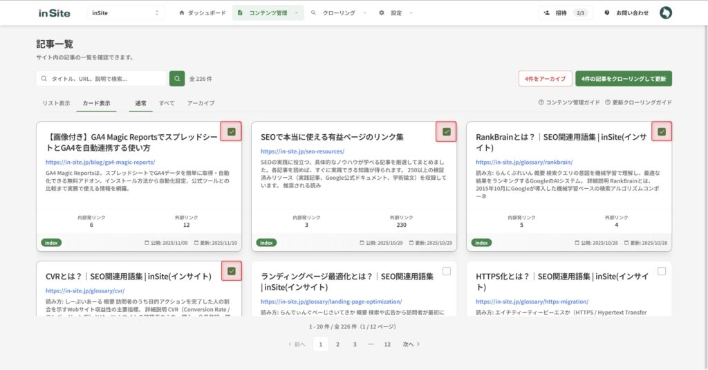The width and height of the screenshot is (708, 370).
Task: Click the RankBrainとは card title
Action: pos(561,142)
